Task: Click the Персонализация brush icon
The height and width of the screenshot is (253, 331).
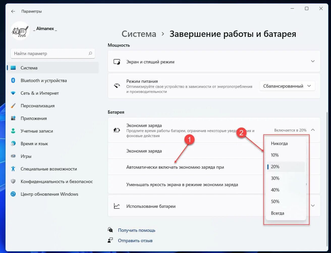Action: (x=13, y=106)
